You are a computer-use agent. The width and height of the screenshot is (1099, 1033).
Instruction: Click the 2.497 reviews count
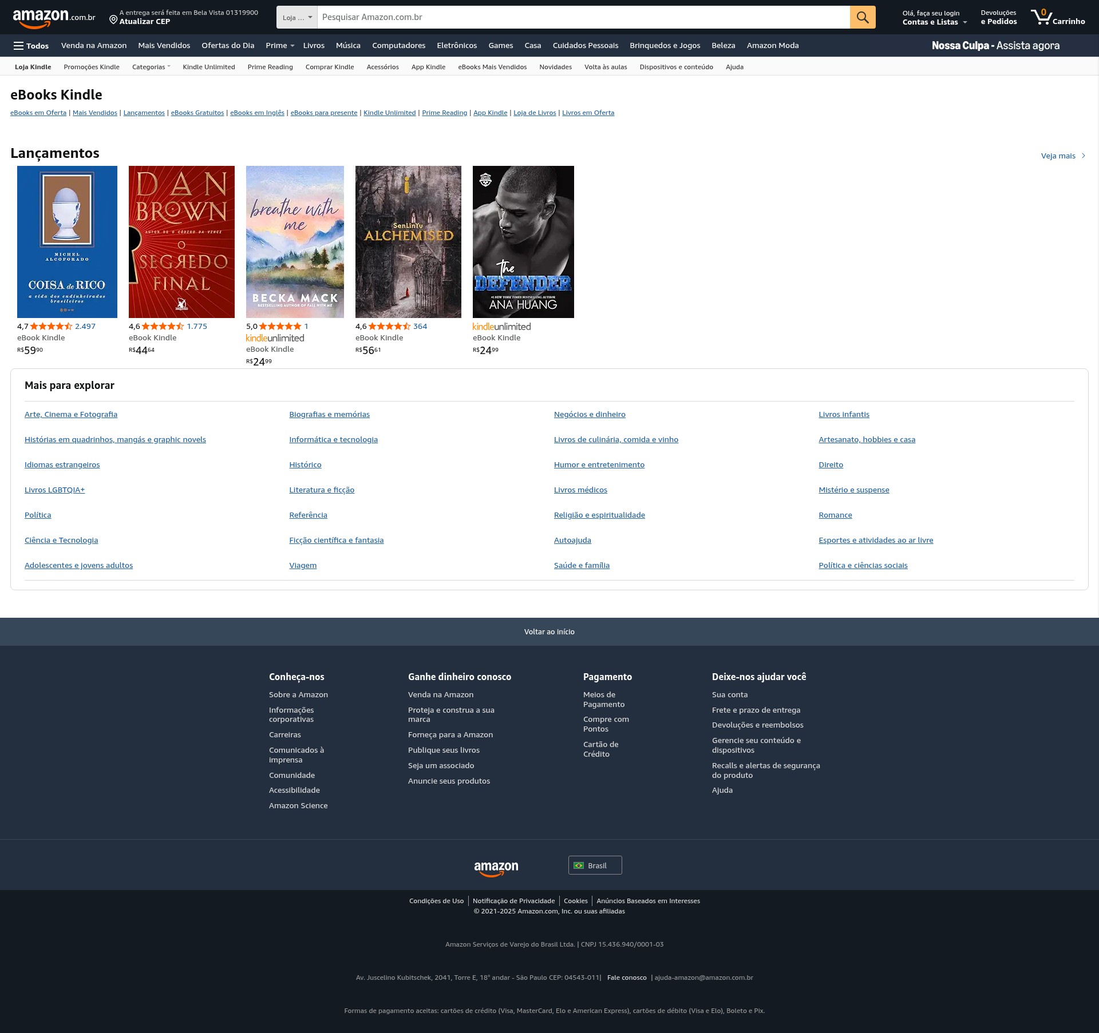pyautogui.click(x=85, y=327)
